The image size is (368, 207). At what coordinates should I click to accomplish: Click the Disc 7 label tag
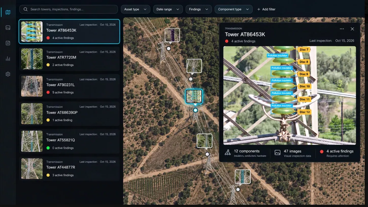pos(304,50)
